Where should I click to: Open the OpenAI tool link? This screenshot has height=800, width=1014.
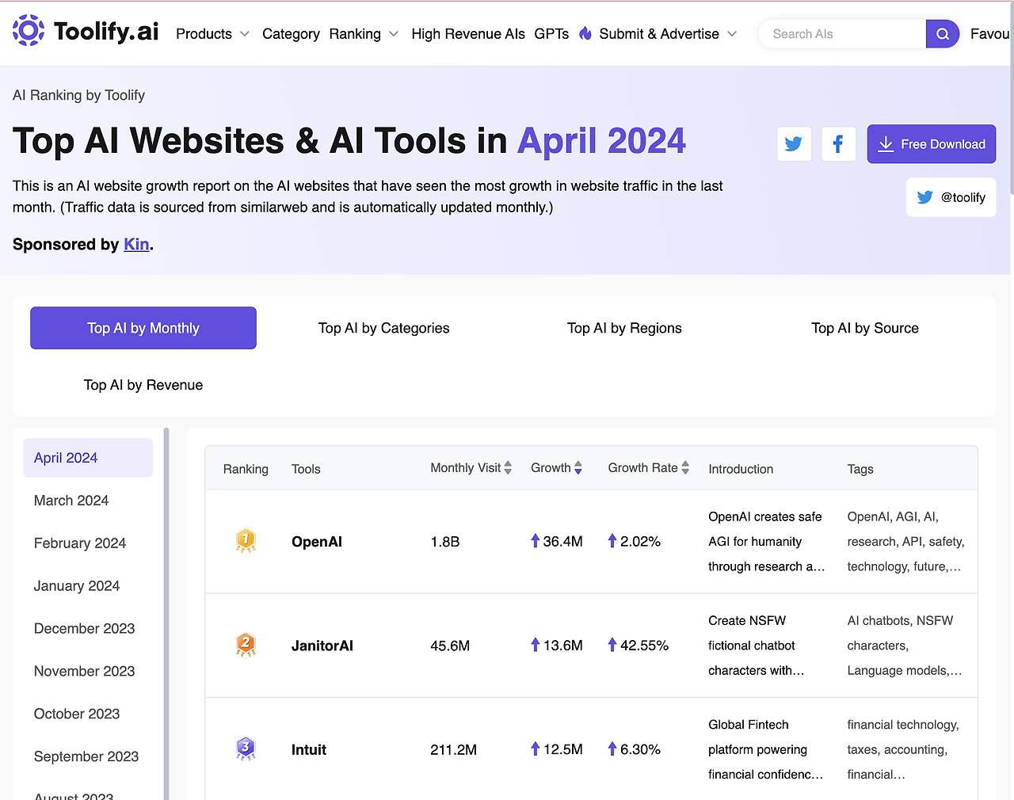tap(317, 542)
